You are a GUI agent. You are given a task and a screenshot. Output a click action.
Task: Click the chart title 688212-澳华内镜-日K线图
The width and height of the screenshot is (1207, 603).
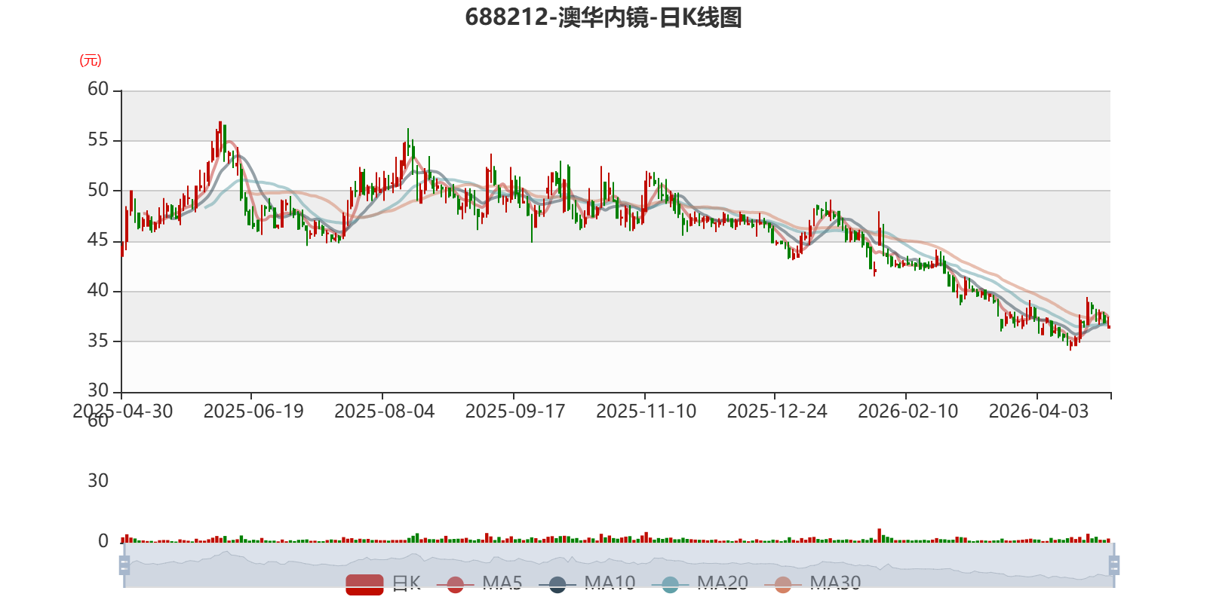603,17
